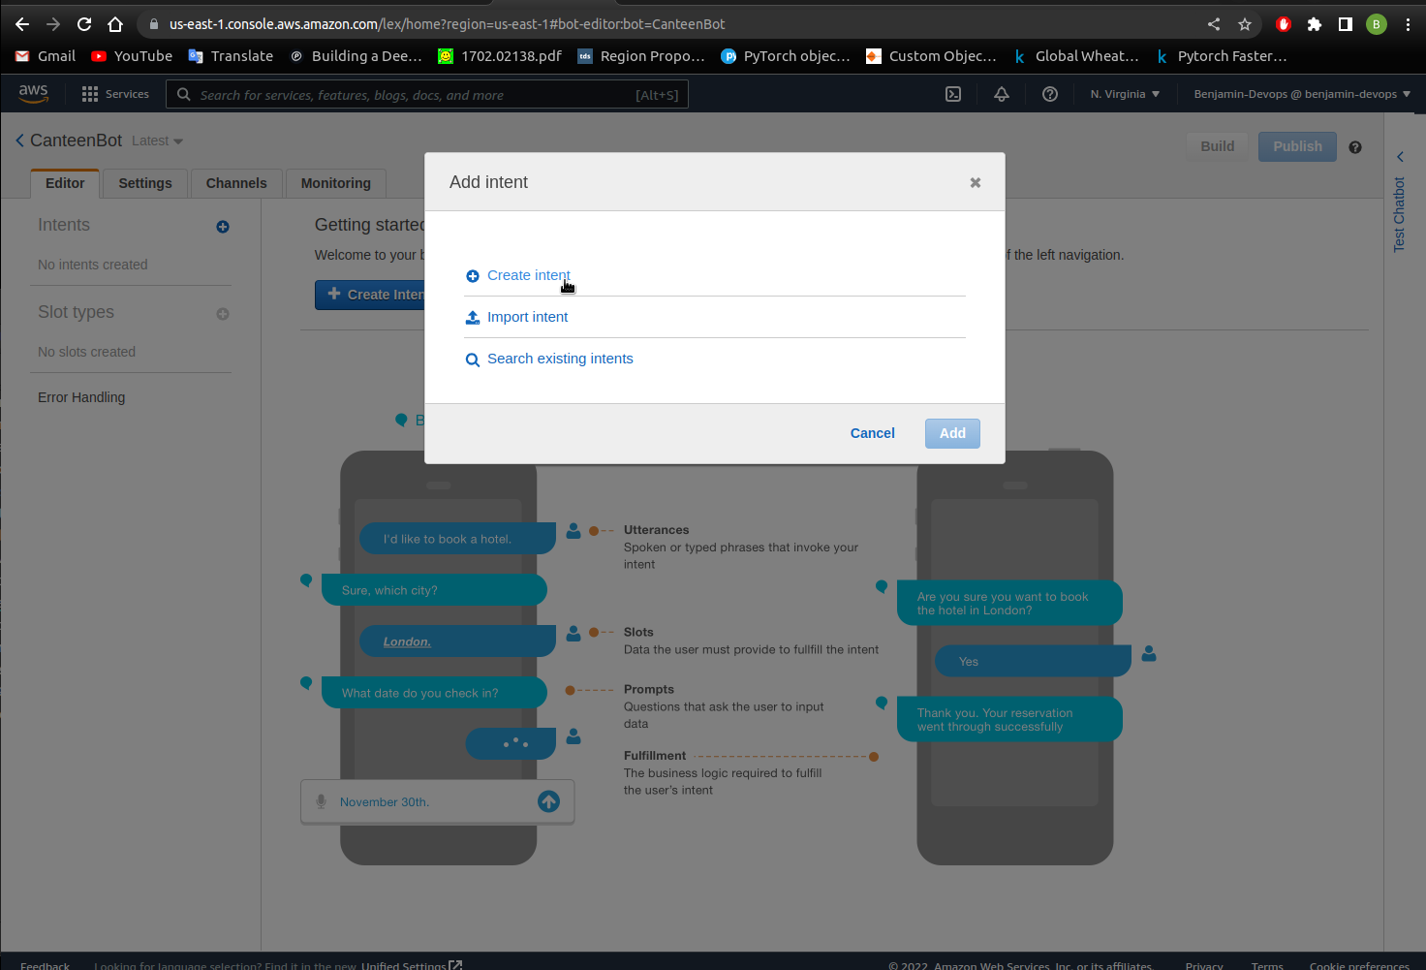Expand the Test Chatbot side panel

1399,203
